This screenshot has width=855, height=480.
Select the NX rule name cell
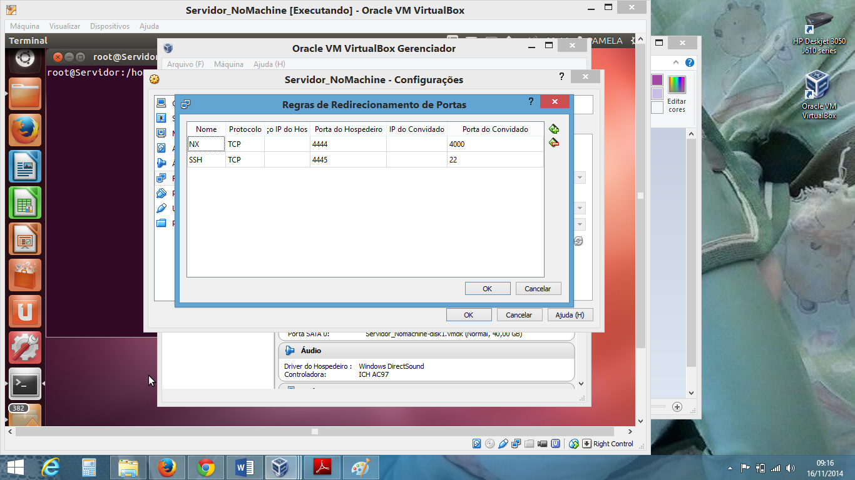tap(206, 144)
